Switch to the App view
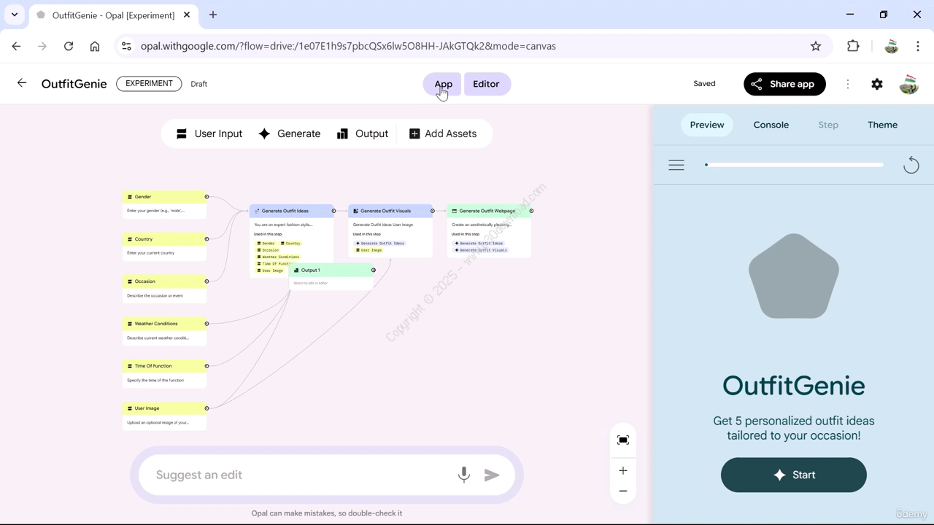Image resolution: width=934 pixels, height=525 pixels. coord(444,84)
